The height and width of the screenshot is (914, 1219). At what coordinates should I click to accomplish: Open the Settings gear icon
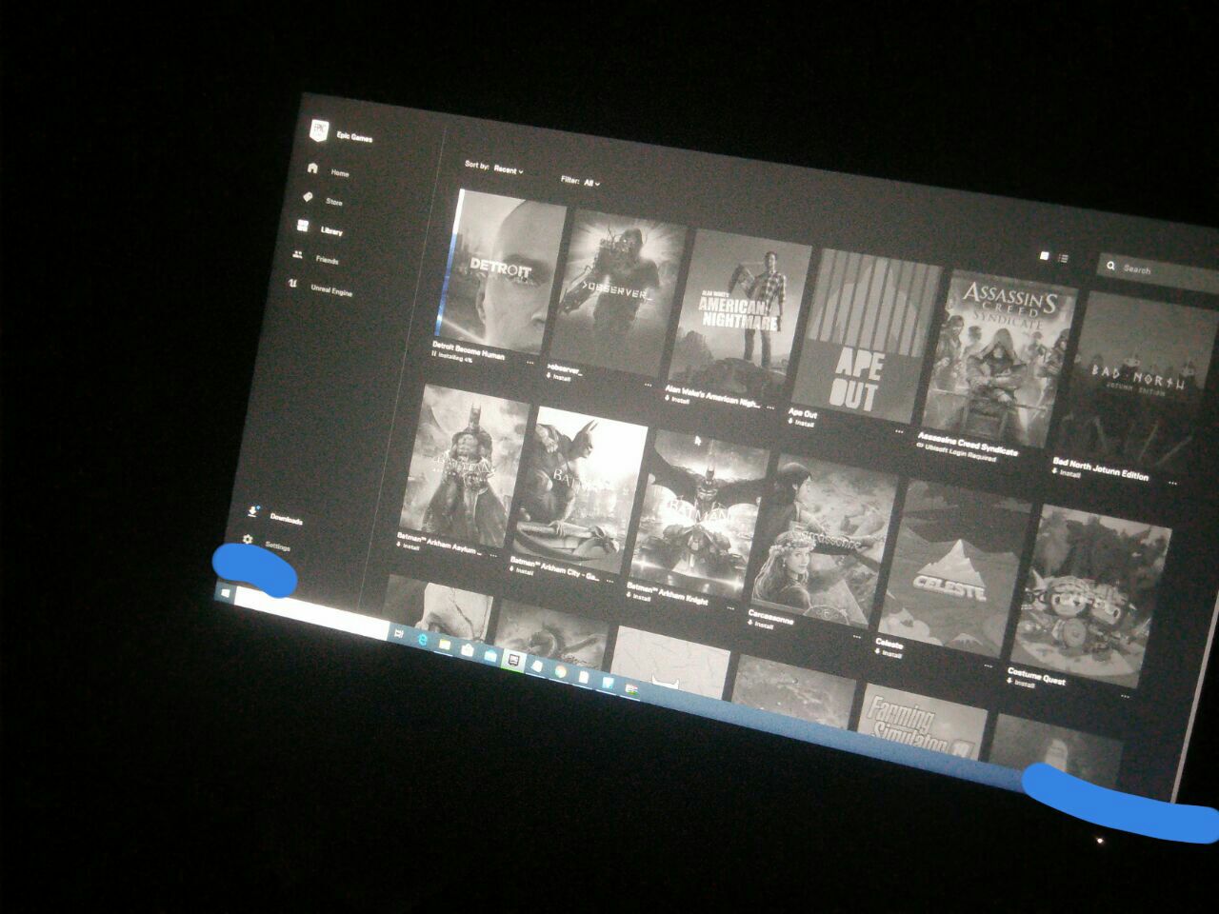(x=248, y=540)
